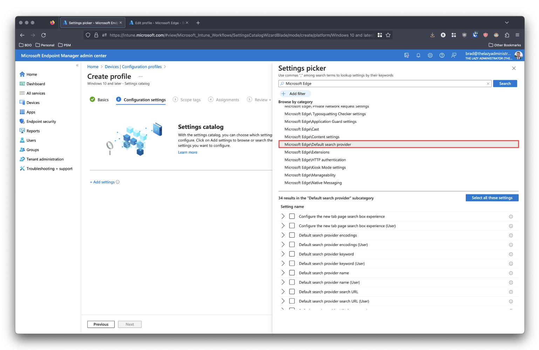Check Default search provider name (User)
539x350 pixels.
click(x=292, y=282)
